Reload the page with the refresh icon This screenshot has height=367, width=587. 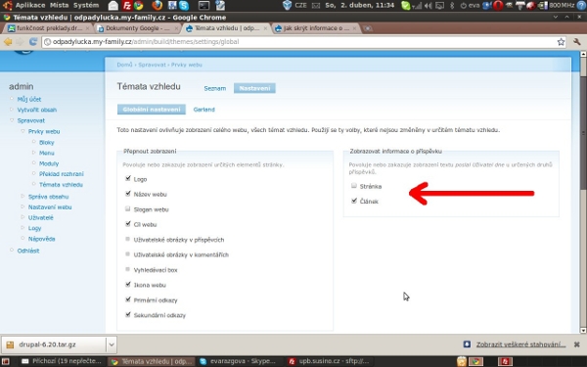pyautogui.click(x=33, y=42)
